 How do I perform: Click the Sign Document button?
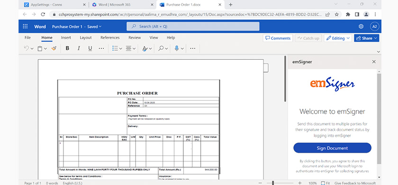(x=332, y=148)
